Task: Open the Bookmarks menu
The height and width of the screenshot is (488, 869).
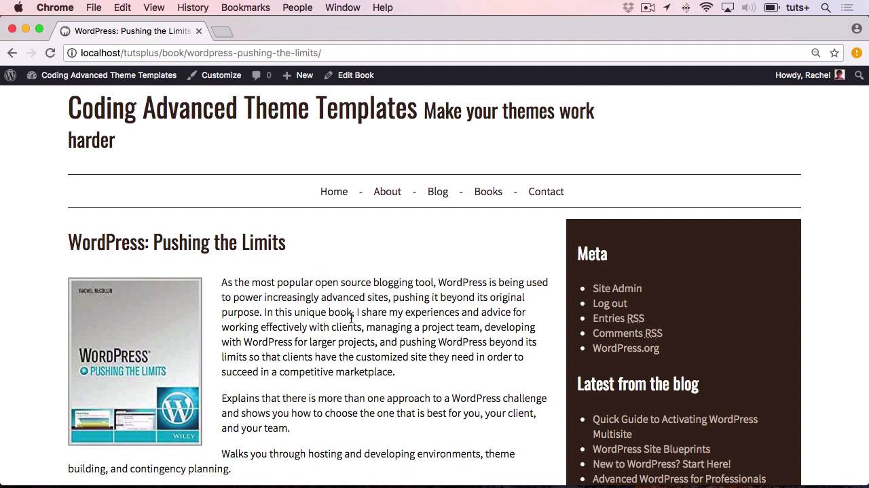Action: 246,7
